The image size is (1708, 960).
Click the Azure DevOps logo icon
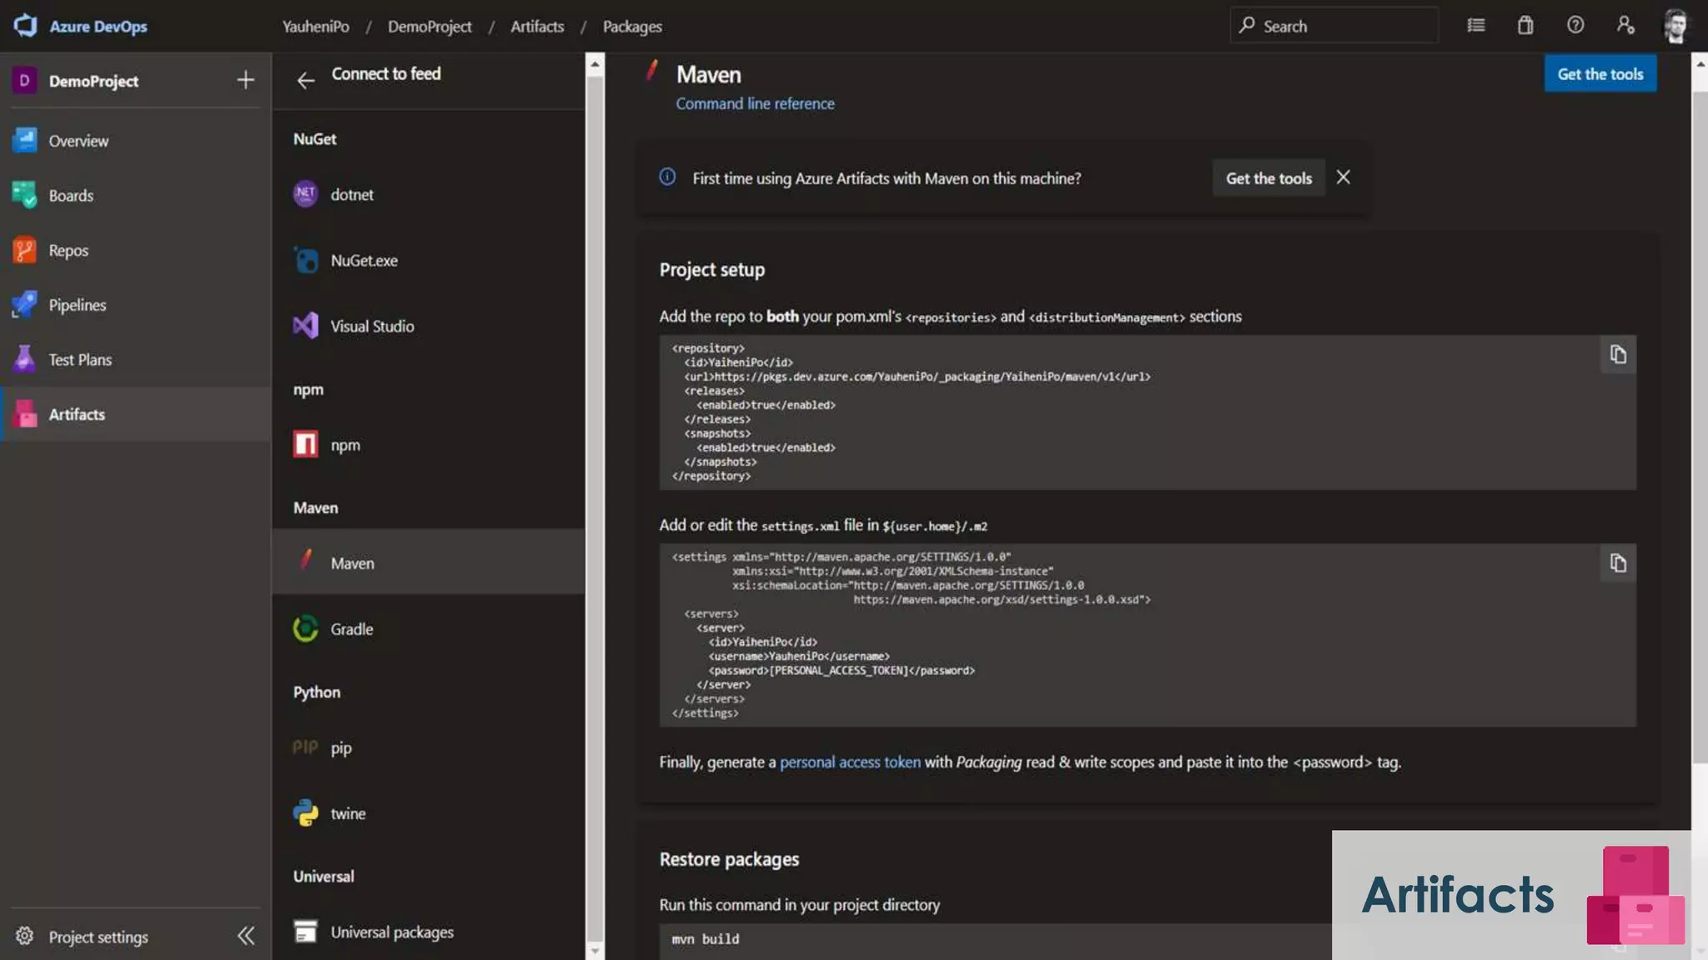(25, 25)
